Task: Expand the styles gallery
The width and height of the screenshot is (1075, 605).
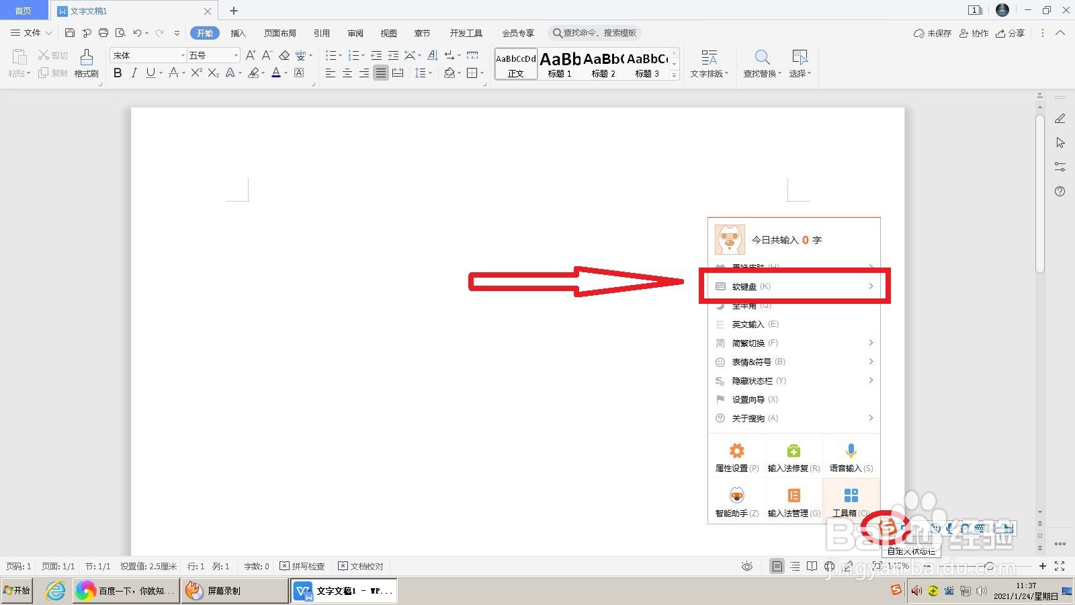Action: 675,75
